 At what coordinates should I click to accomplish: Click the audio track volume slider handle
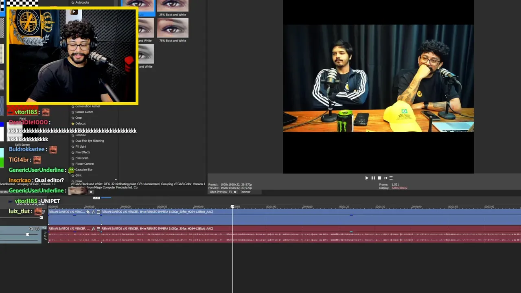coord(28,234)
